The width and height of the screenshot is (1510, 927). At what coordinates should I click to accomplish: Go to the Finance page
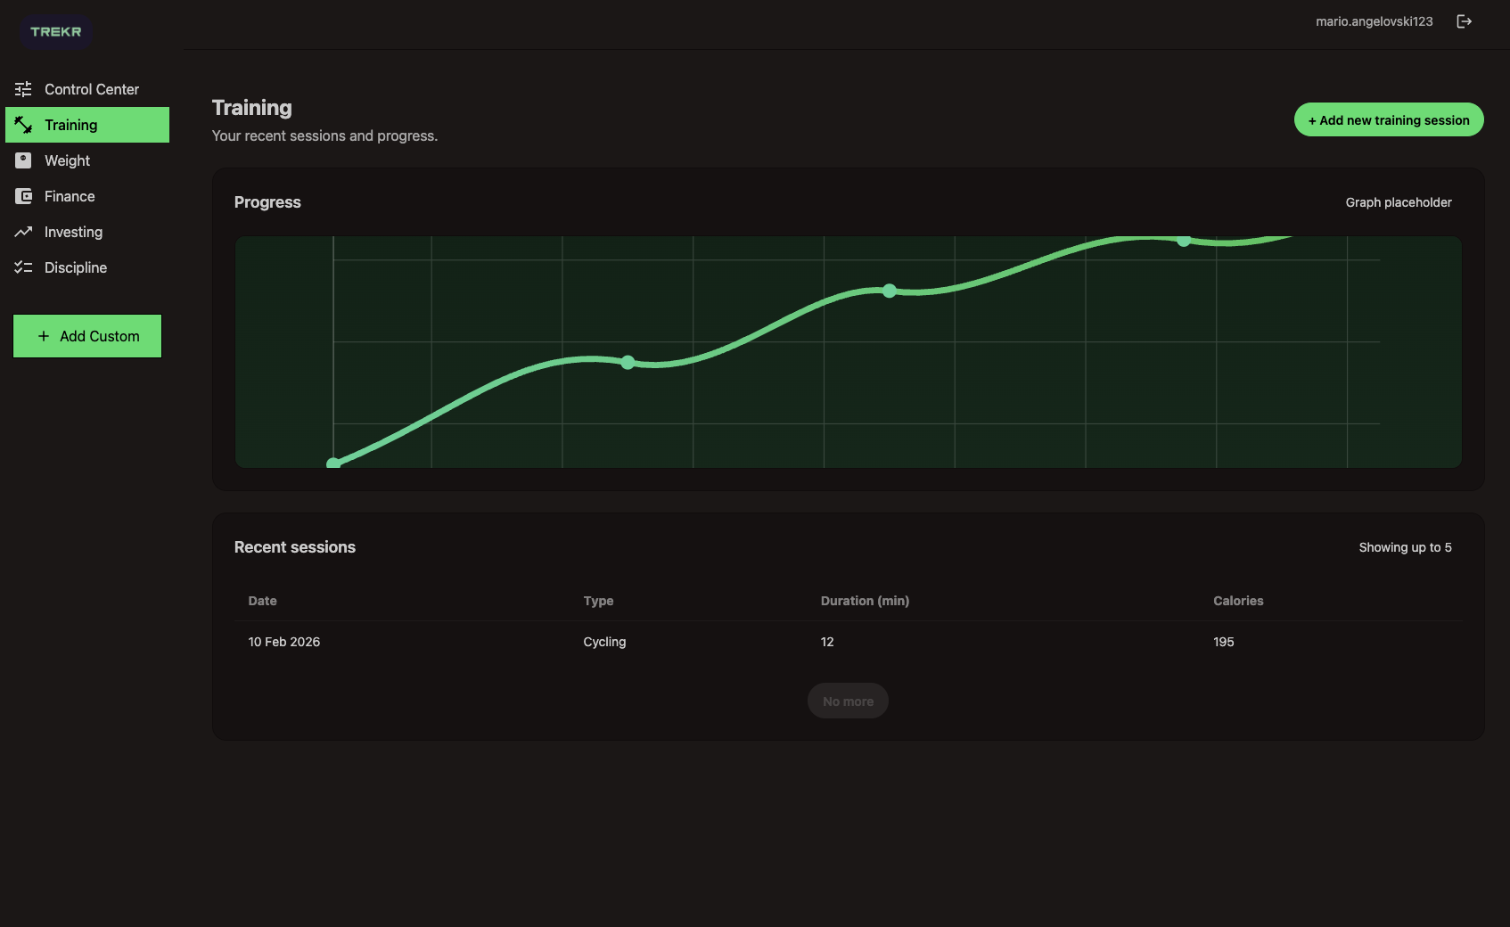70,196
